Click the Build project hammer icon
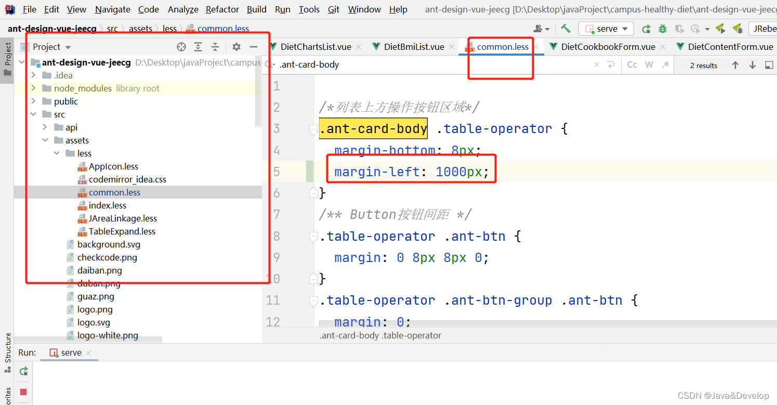 click(x=565, y=29)
